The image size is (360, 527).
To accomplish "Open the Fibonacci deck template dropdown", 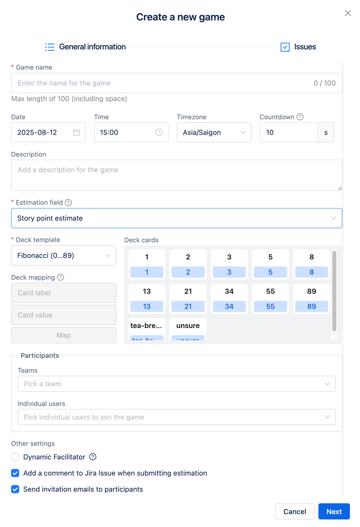I will click(x=64, y=255).
